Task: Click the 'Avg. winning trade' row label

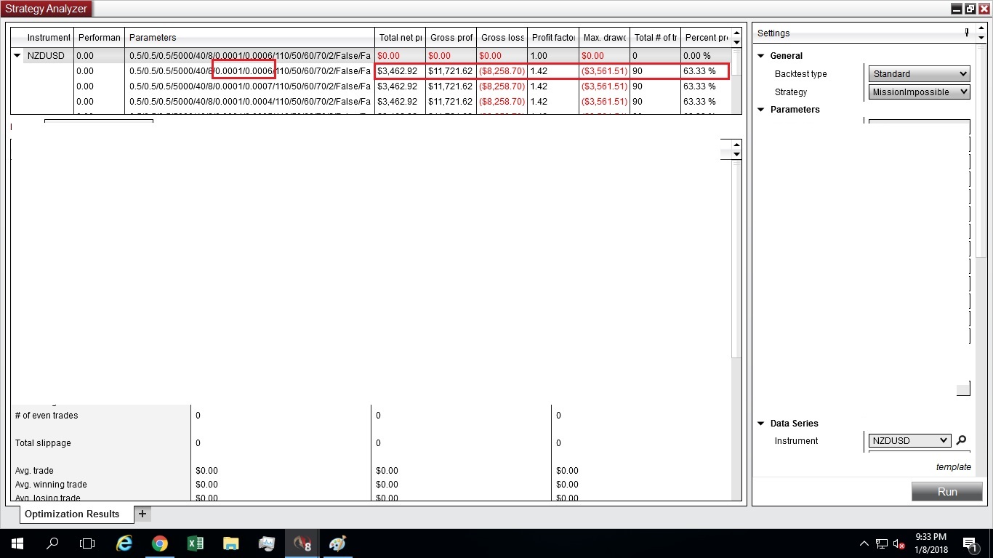Action: [51, 485]
